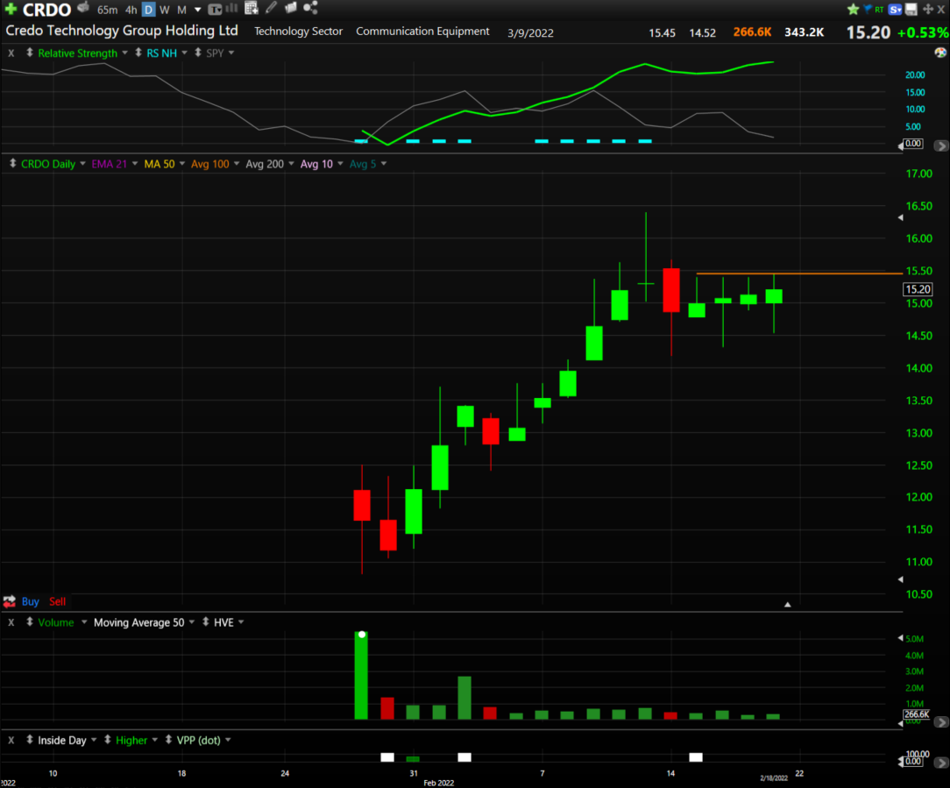The width and height of the screenshot is (950, 788).
Task: Click the Avg 10 indicator label
Action: (316, 164)
